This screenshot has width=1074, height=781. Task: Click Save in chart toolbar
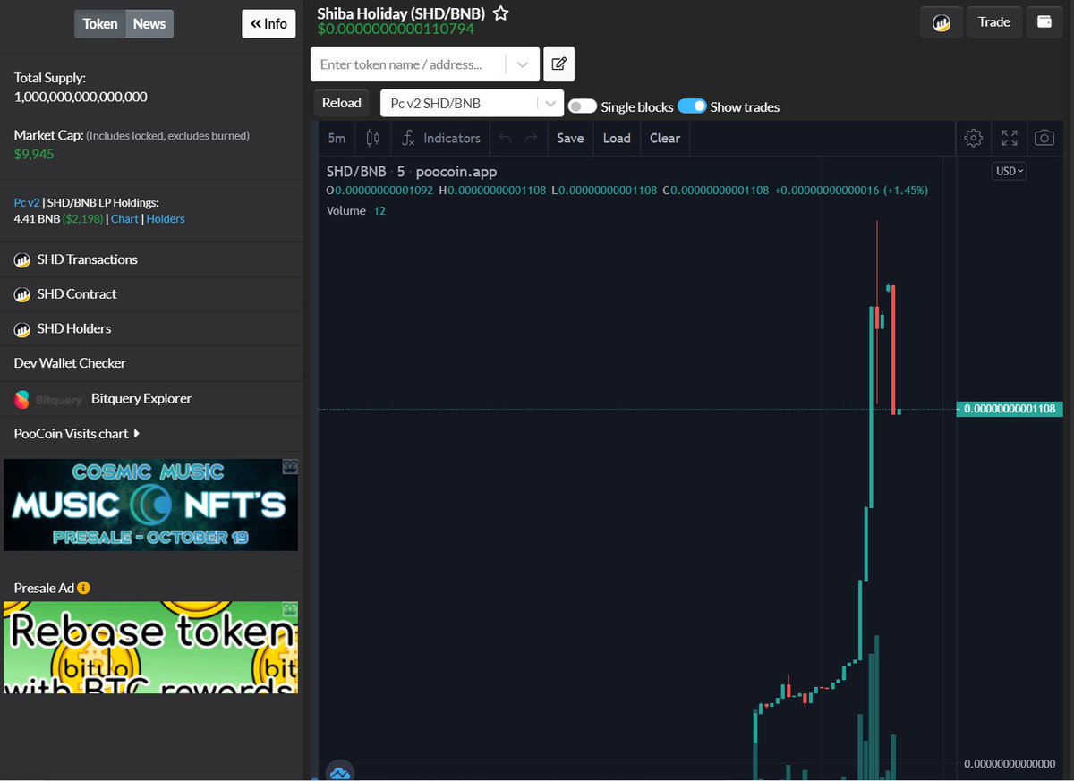[x=570, y=138]
